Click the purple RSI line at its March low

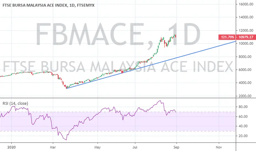point(66,140)
